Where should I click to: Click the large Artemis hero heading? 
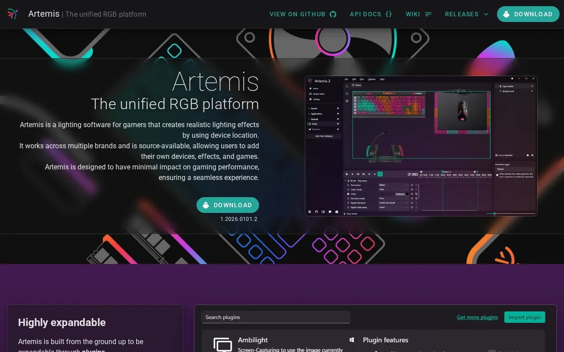[x=215, y=81]
